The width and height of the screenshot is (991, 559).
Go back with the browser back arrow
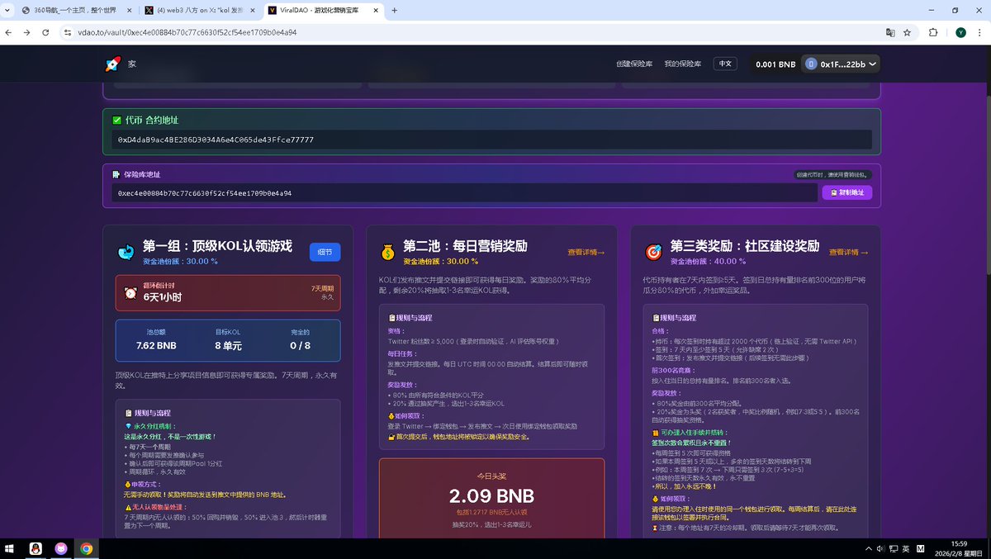click(9, 32)
